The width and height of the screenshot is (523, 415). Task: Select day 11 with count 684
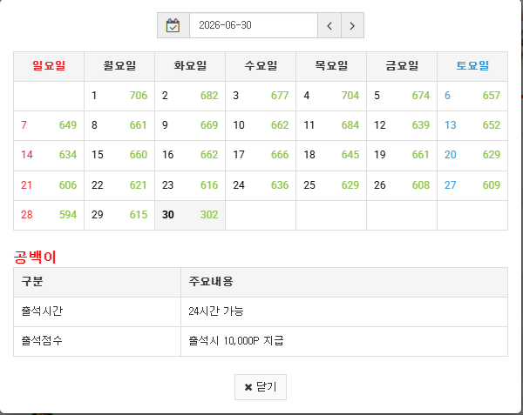(331, 125)
